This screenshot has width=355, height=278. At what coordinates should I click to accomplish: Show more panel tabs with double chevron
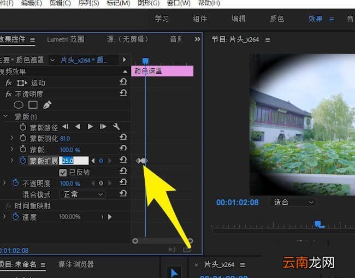pyautogui.click(x=197, y=39)
